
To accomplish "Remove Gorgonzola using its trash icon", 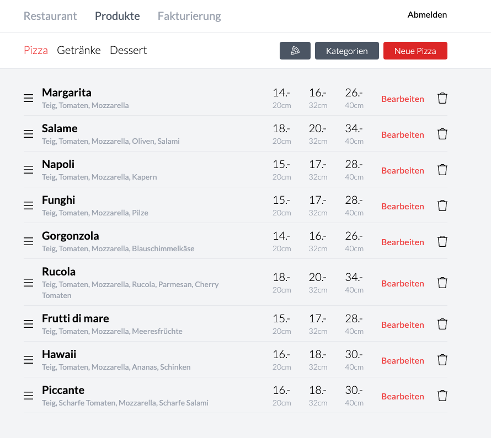I will [x=442, y=241].
